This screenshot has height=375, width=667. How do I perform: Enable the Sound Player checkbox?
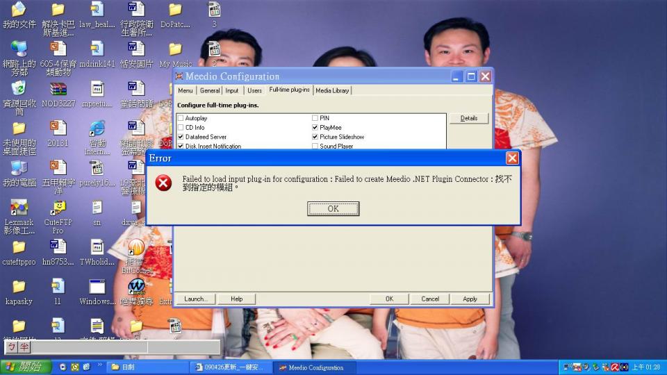[315, 146]
